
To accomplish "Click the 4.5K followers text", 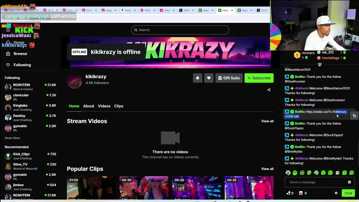I will [x=97, y=83].
